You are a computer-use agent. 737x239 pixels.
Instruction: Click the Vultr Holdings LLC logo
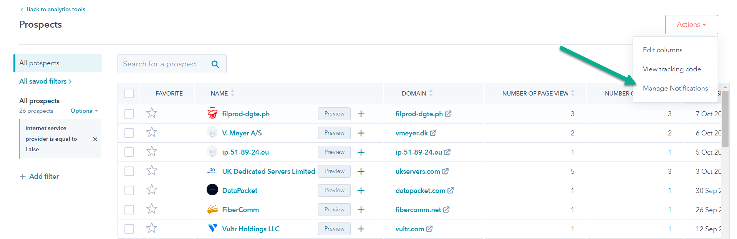coord(212,228)
